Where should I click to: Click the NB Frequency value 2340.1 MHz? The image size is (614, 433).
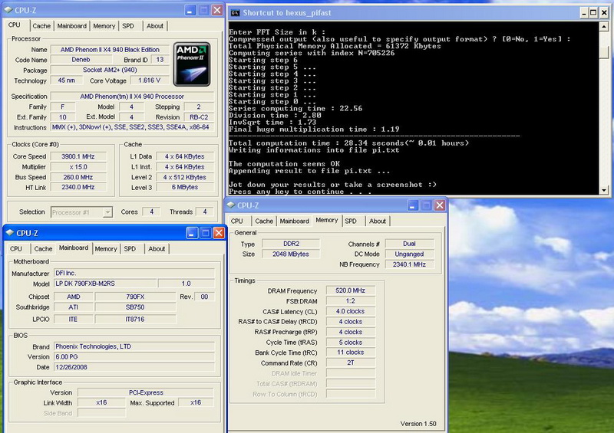[x=410, y=264]
